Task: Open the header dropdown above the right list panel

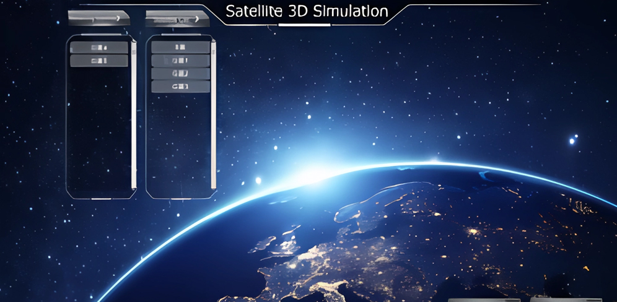Action: pos(177,19)
